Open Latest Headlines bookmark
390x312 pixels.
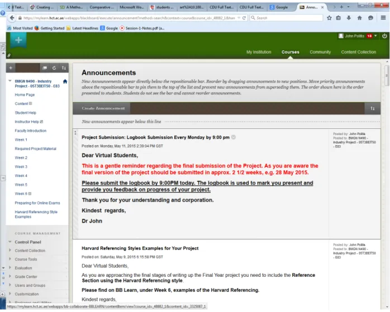82,28
